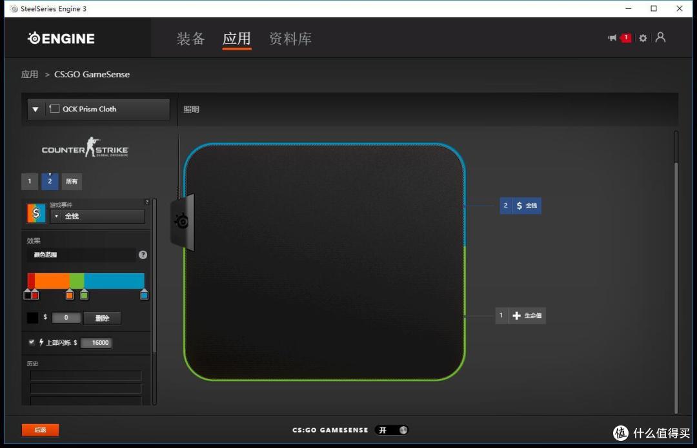The height and width of the screenshot is (448, 697).
Task: Click the zone 1 生命值 label on the mousepad
Action: 521,316
